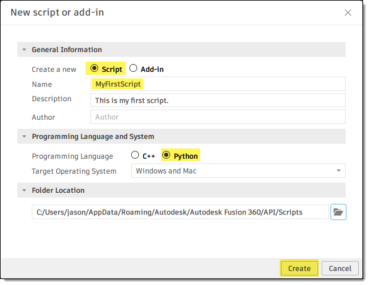Choose Python as programming language
The height and width of the screenshot is (285, 369).
[166, 156]
